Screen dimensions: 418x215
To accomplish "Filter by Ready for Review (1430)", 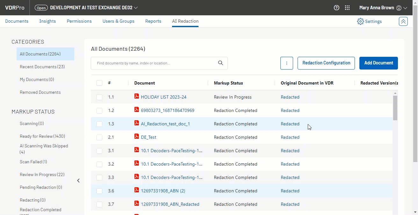I will [42, 136].
